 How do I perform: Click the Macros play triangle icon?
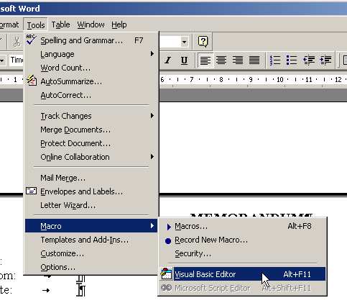[x=169, y=227]
